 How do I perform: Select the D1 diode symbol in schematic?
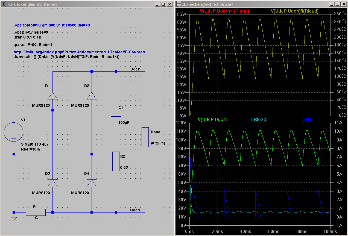(52, 96)
